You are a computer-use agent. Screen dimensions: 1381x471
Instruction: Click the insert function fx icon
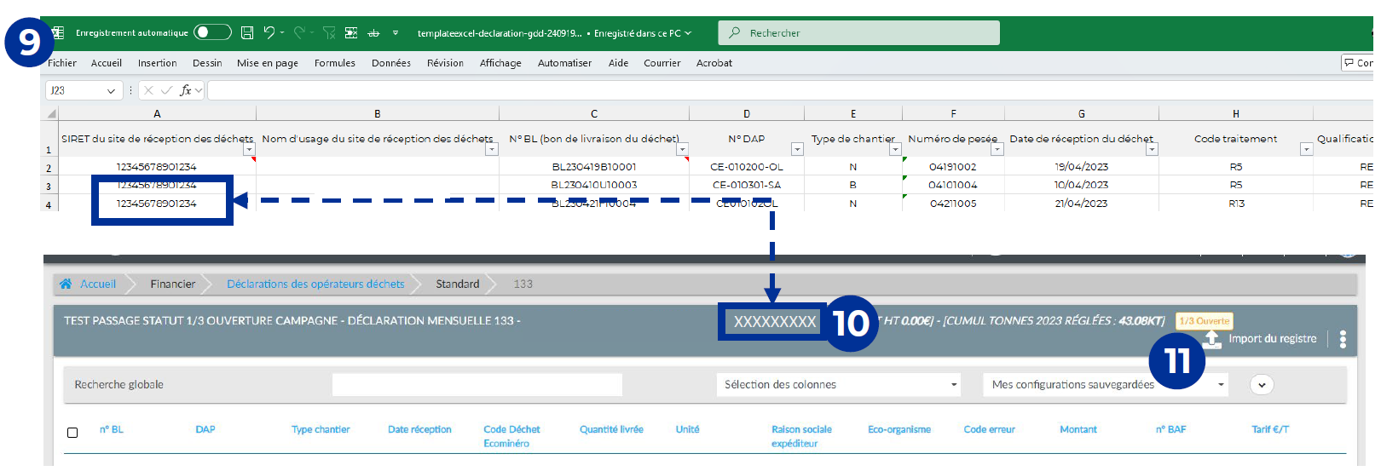[x=185, y=90]
